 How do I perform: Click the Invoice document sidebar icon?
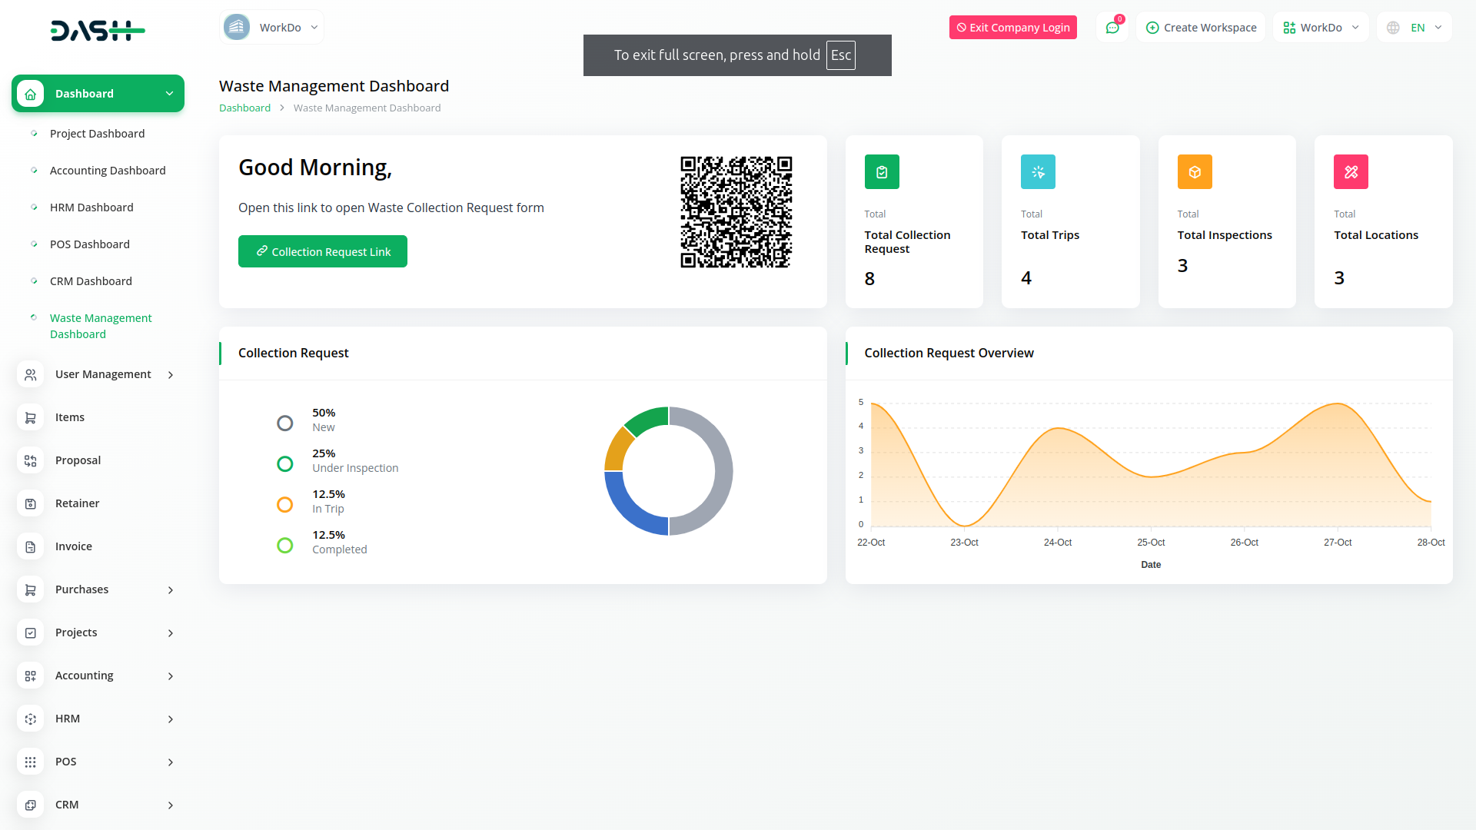point(31,546)
